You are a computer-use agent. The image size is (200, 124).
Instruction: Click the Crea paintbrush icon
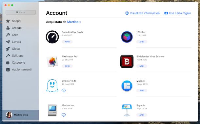tap(8, 35)
